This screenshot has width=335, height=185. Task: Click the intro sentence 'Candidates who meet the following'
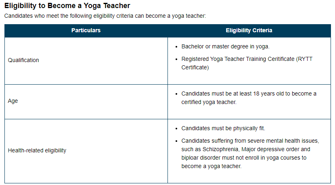click(48, 16)
